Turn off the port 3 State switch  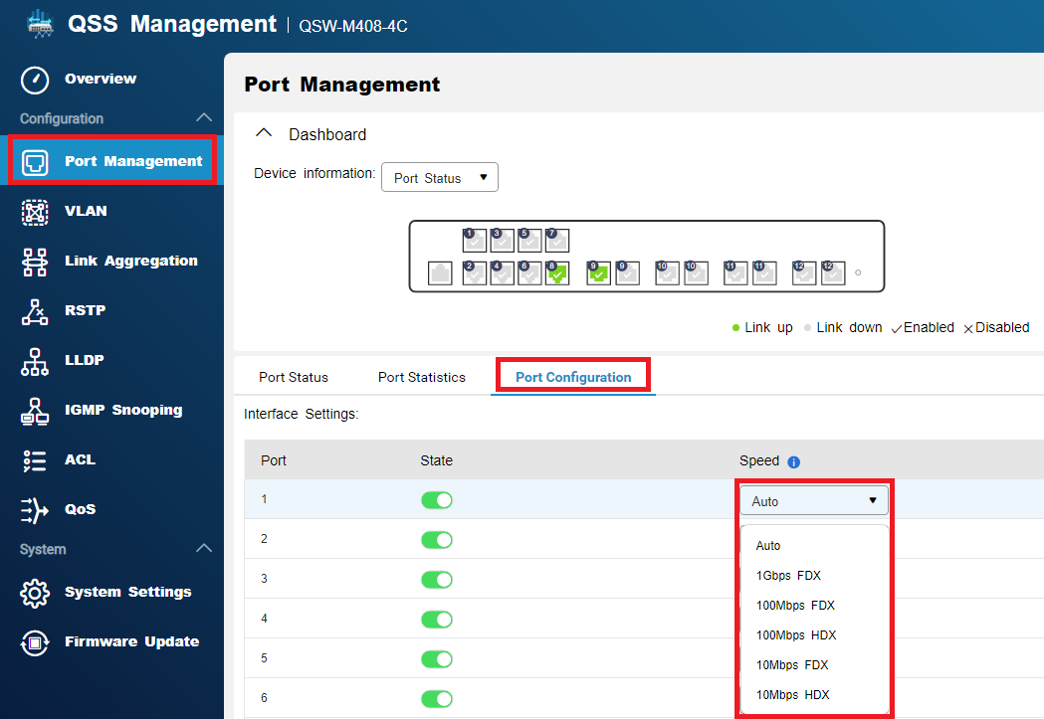point(437,580)
